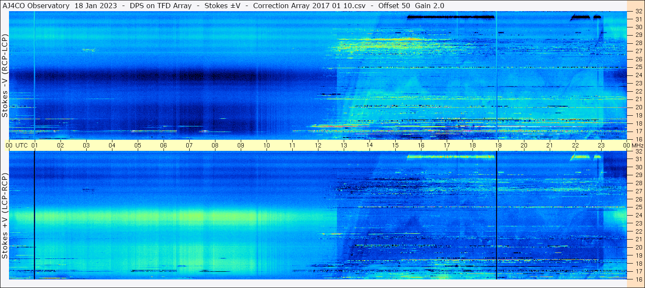Select hour marker 07 on the UTC axis
The height and width of the screenshot is (288, 645).
189,146
